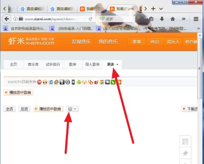Open the first Baidu bookmark 合并财务报表
This screenshot has height=164, width=204.
click(25, 28)
